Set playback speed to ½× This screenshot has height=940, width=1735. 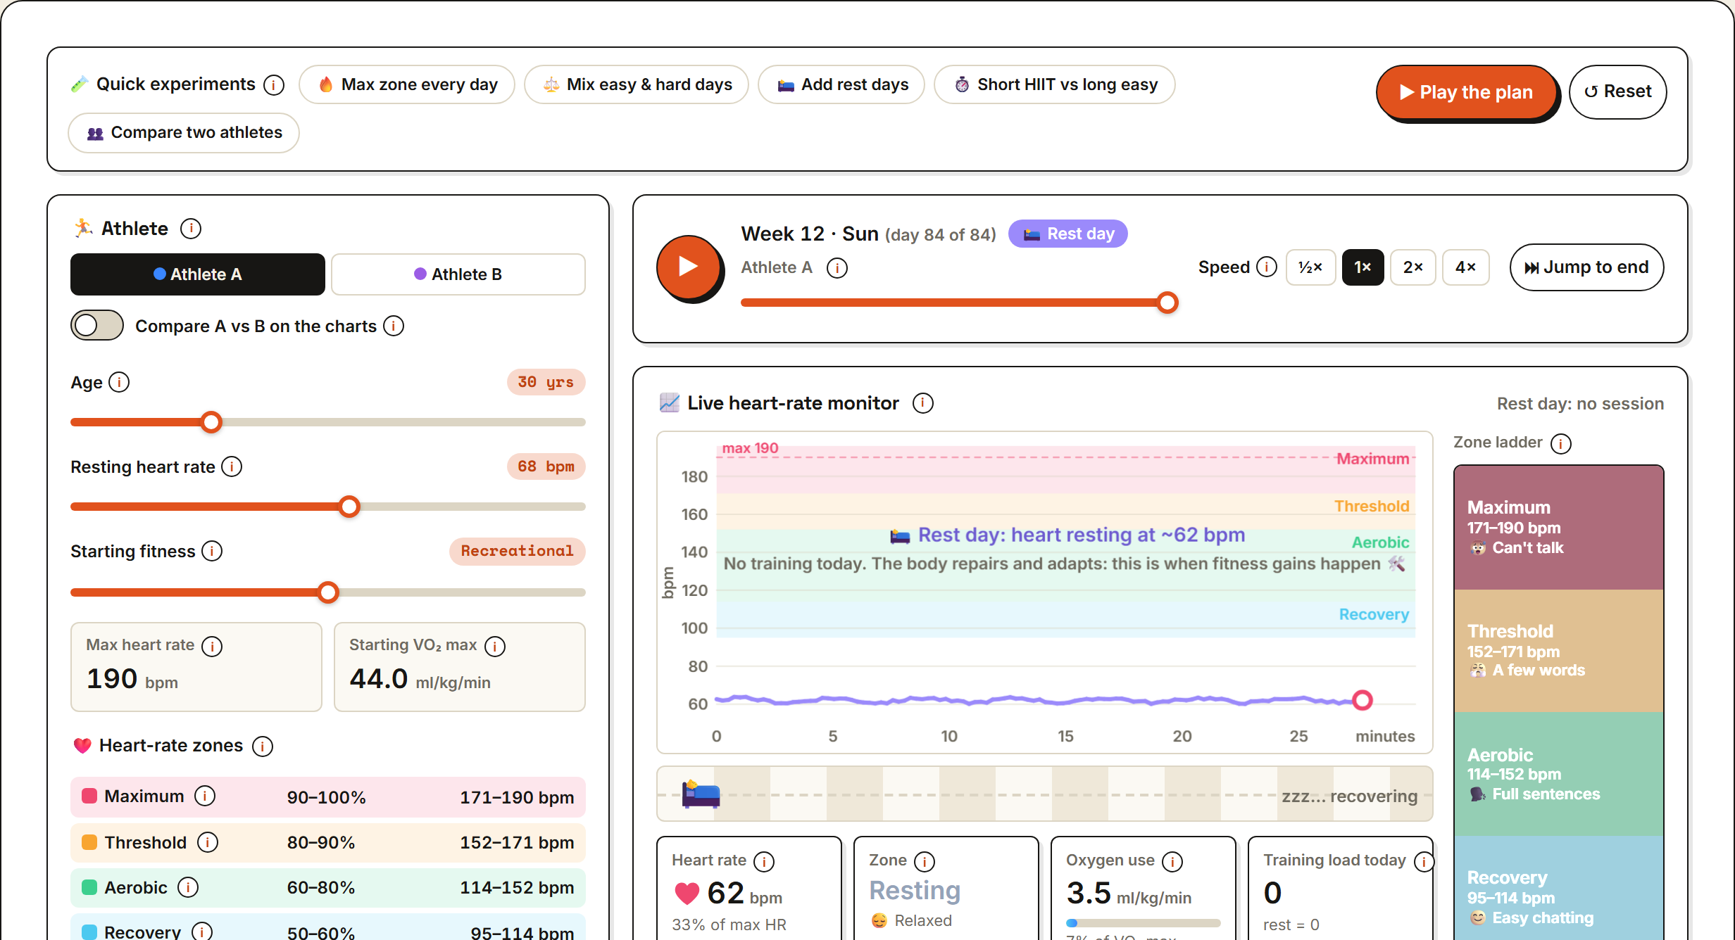(x=1310, y=267)
